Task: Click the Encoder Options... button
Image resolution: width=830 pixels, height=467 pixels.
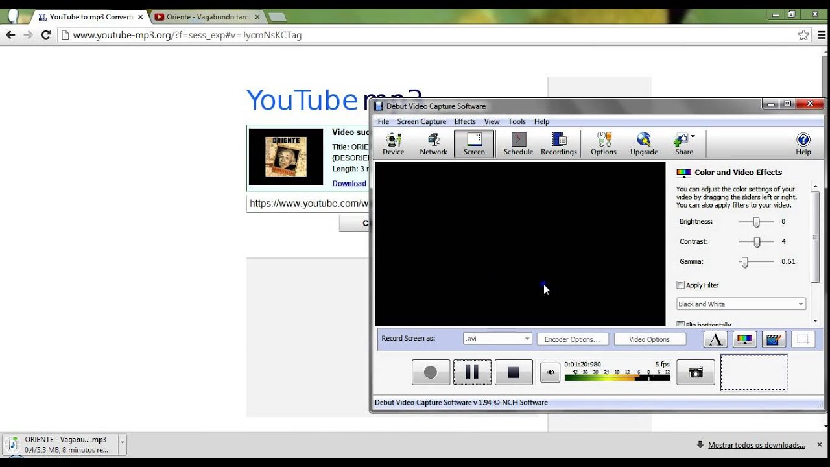Action: (x=573, y=339)
